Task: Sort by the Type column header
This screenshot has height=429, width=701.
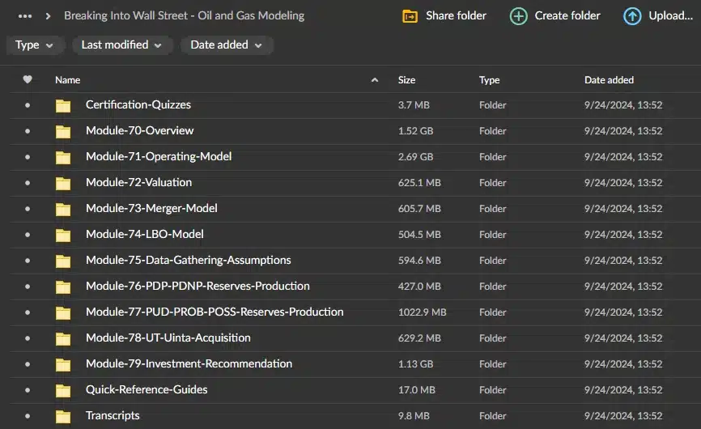Action: tap(489, 80)
